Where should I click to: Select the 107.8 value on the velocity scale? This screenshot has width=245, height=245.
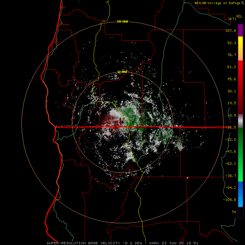click(x=231, y=30)
